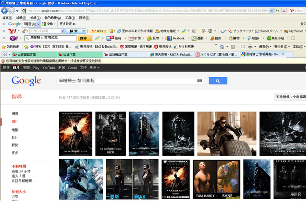Open the 知識+ toolbar button
The image size is (306, 204).
[x=253, y=38]
